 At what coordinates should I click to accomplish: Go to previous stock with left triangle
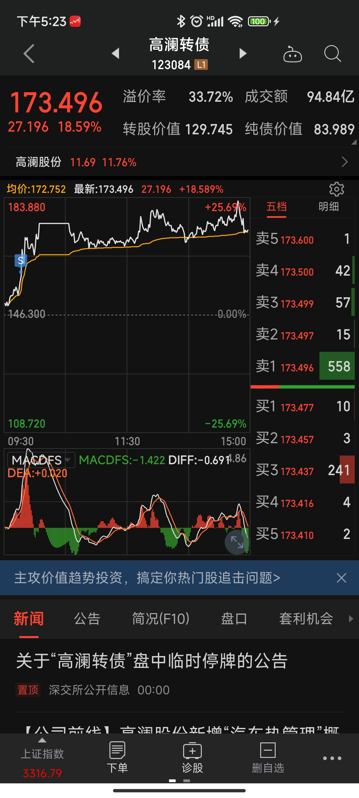115,53
